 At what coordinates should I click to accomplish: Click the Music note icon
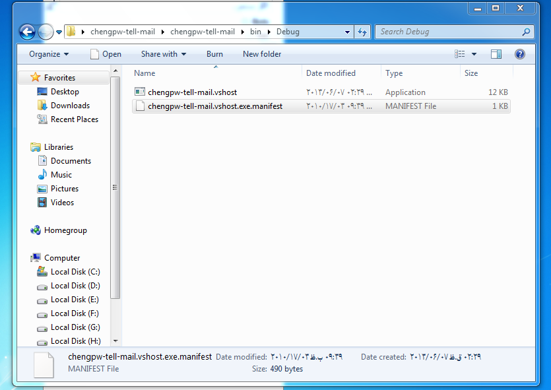coord(42,175)
